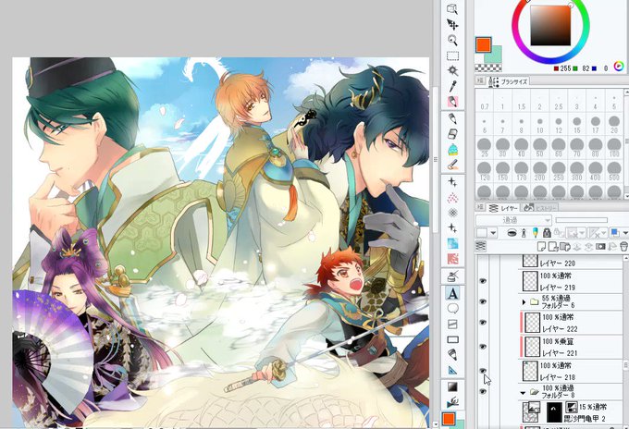Hide フォルダー 8 with its eye icon
The image size is (629, 429).
pos(483,391)
